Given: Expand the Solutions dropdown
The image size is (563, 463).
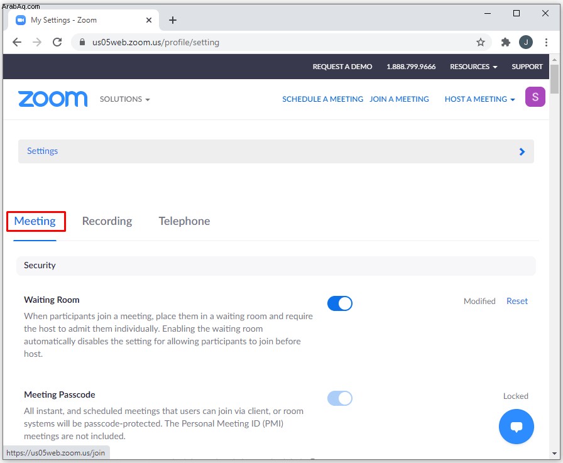Looking at the screenshot, I should (x=124, y=99).
